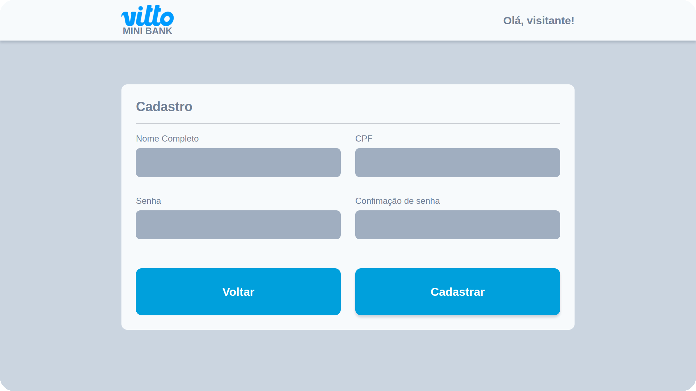The image size is (696, 391).
Task: Click the MINI BANK text under the logo
Action: click(147, 31)
